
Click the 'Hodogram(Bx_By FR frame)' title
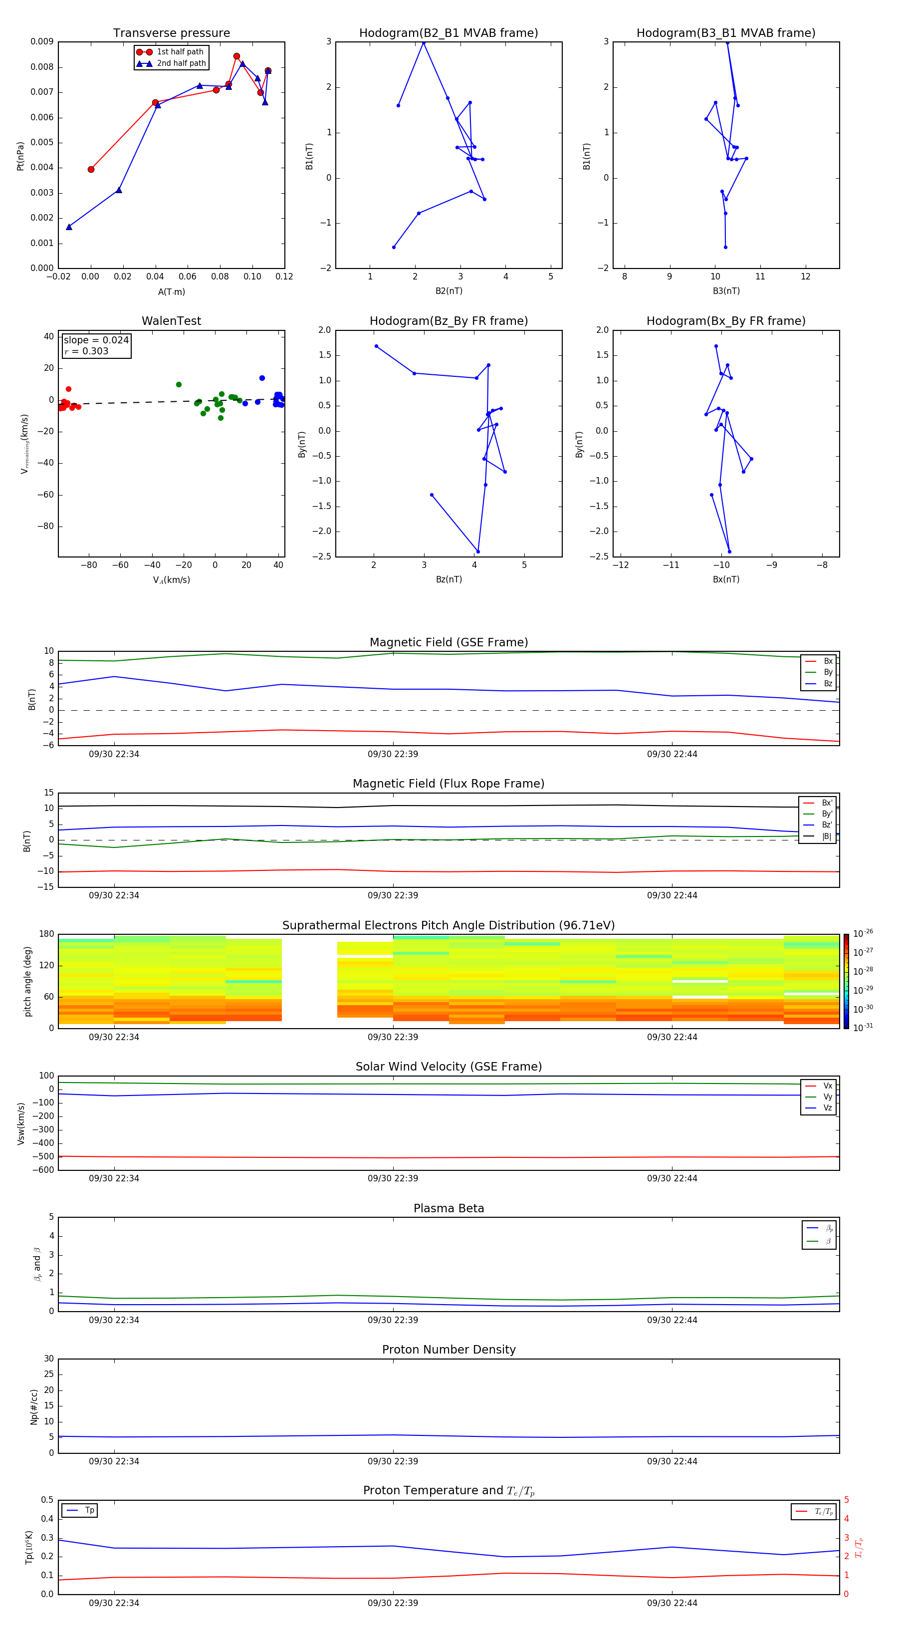pos(726,321)
